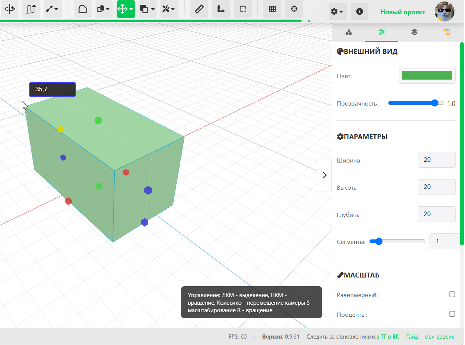Open the gear settings dropdown

[x=337, y=12]
